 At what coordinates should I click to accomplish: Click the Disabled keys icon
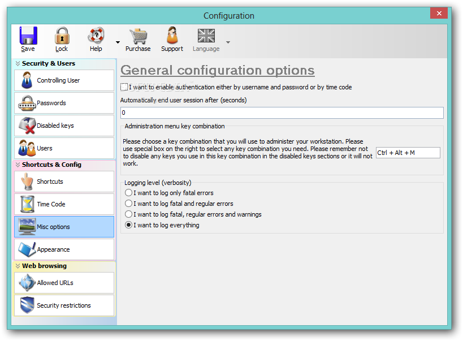pyautogui.click(x=27, y=126)
